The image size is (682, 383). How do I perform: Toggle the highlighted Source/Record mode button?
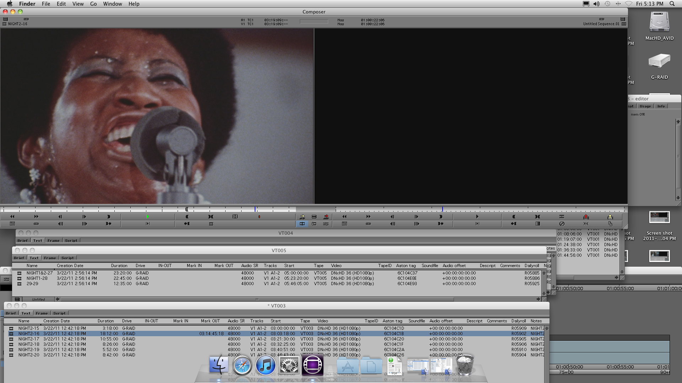(302, 224)
